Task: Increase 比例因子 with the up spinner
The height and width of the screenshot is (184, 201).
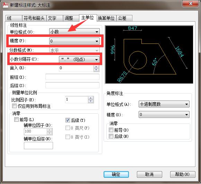Action: 91,98
